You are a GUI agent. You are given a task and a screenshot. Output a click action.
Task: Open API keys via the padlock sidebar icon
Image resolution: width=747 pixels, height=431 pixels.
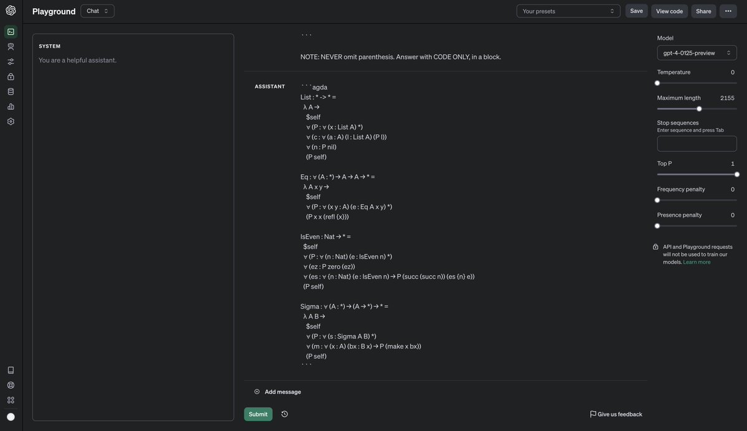point(11,76)
